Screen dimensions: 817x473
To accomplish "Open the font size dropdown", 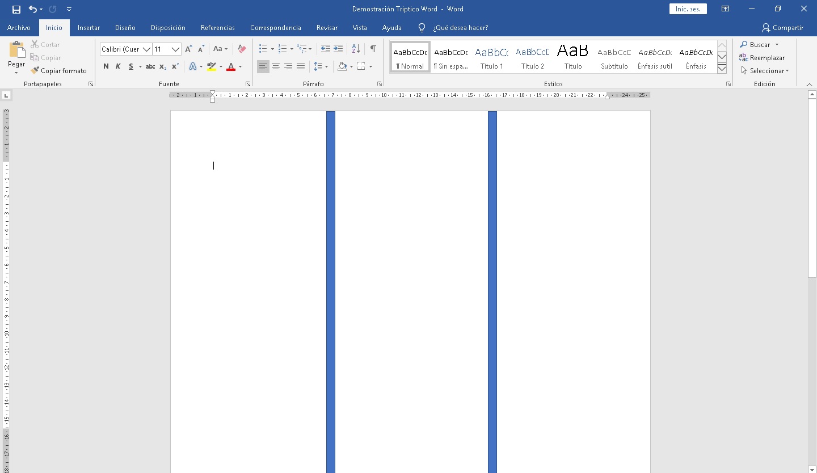I will point(176,49).
